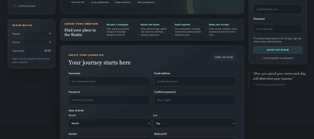
Task: Click the 'Realm Watch' panel title
Action: click(x=22, y=25)
